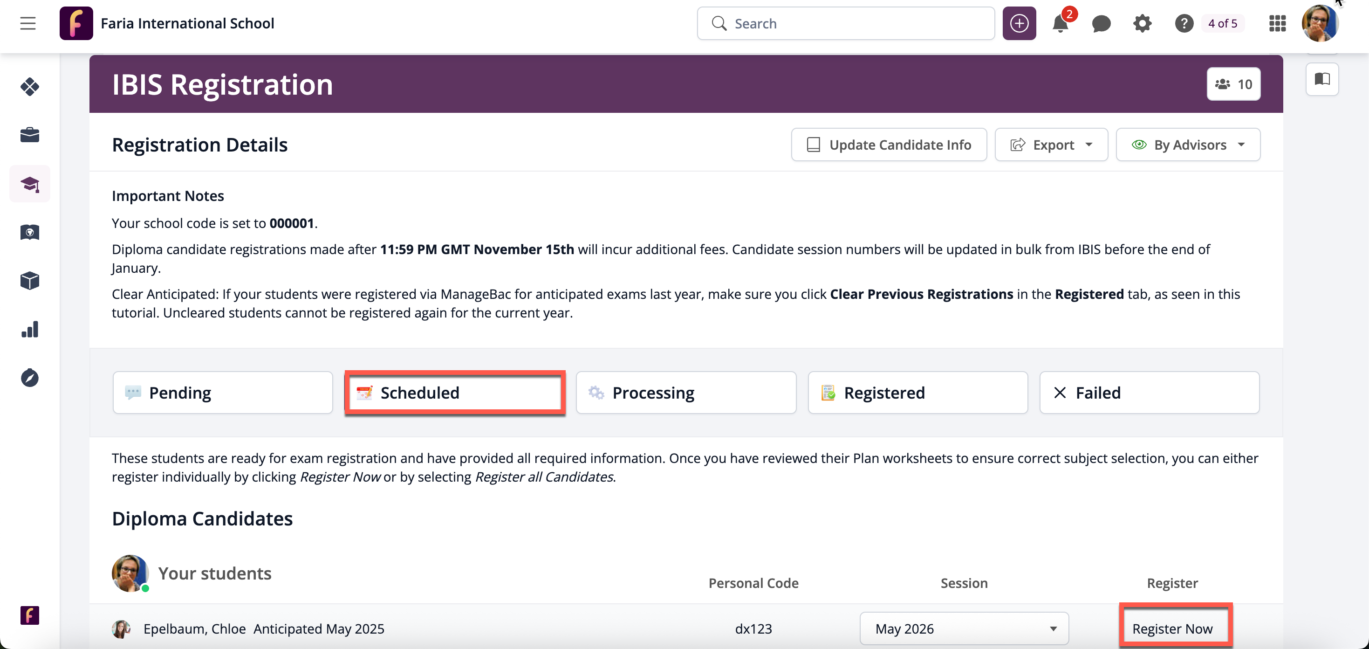Click the 10 members count badge
Image resolution: width=1369 pixels, height=649 pixels.
pyautogui.click(x=1233, y=84)
